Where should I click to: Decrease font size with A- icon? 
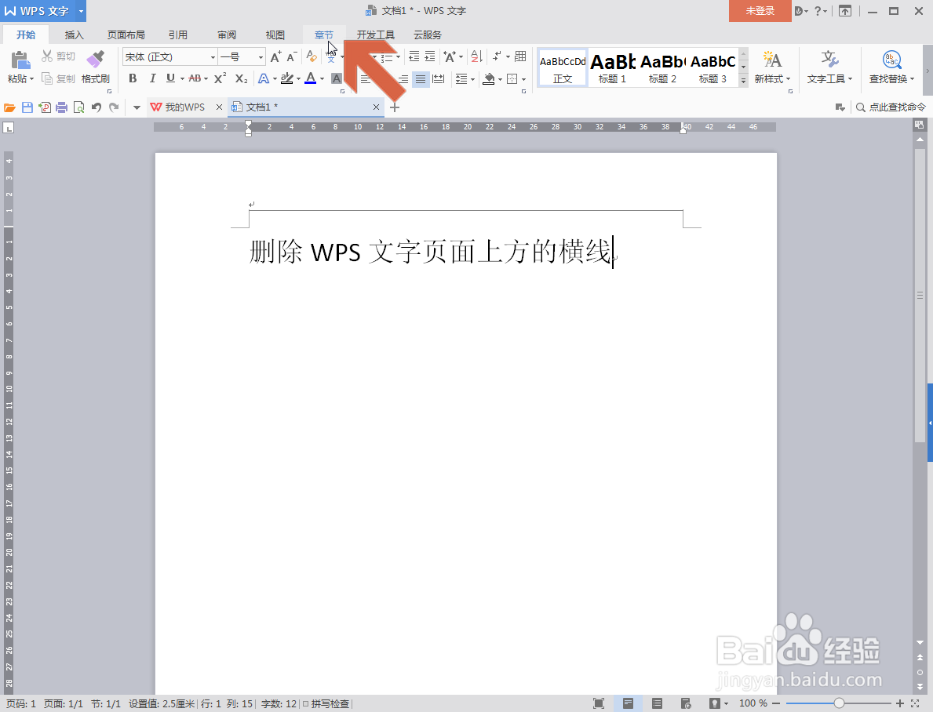292,57
